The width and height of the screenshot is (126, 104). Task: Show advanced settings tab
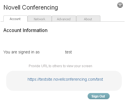64,19
